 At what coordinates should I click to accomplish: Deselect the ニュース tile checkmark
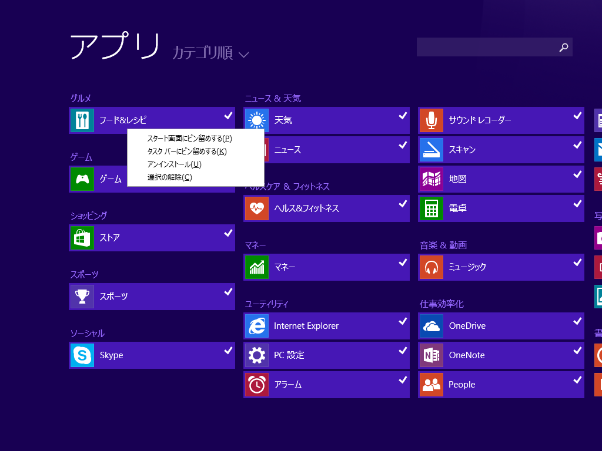pos(403,145)
